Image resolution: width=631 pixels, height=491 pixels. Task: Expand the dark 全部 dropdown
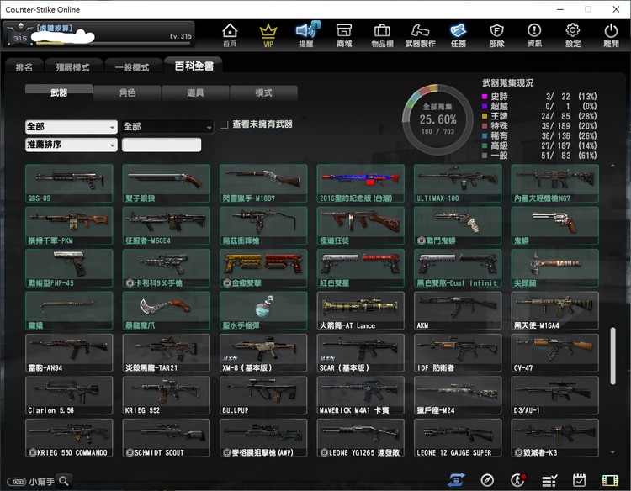(167, 127)
